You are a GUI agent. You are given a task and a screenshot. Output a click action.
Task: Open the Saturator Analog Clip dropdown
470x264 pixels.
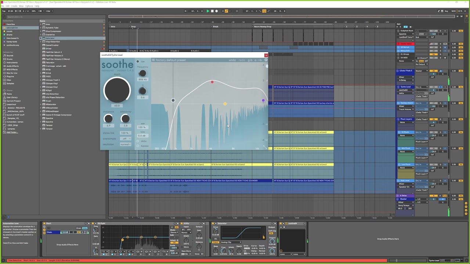[x=232, y=242]
